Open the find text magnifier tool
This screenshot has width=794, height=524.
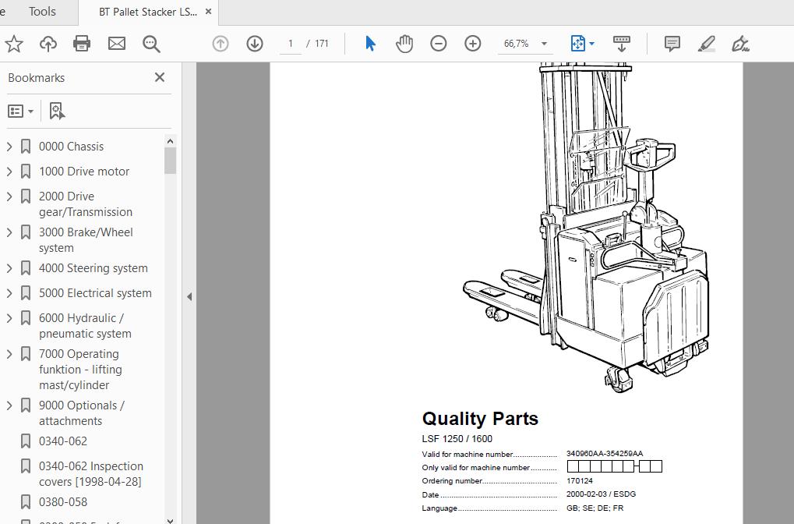pos(151,44)
